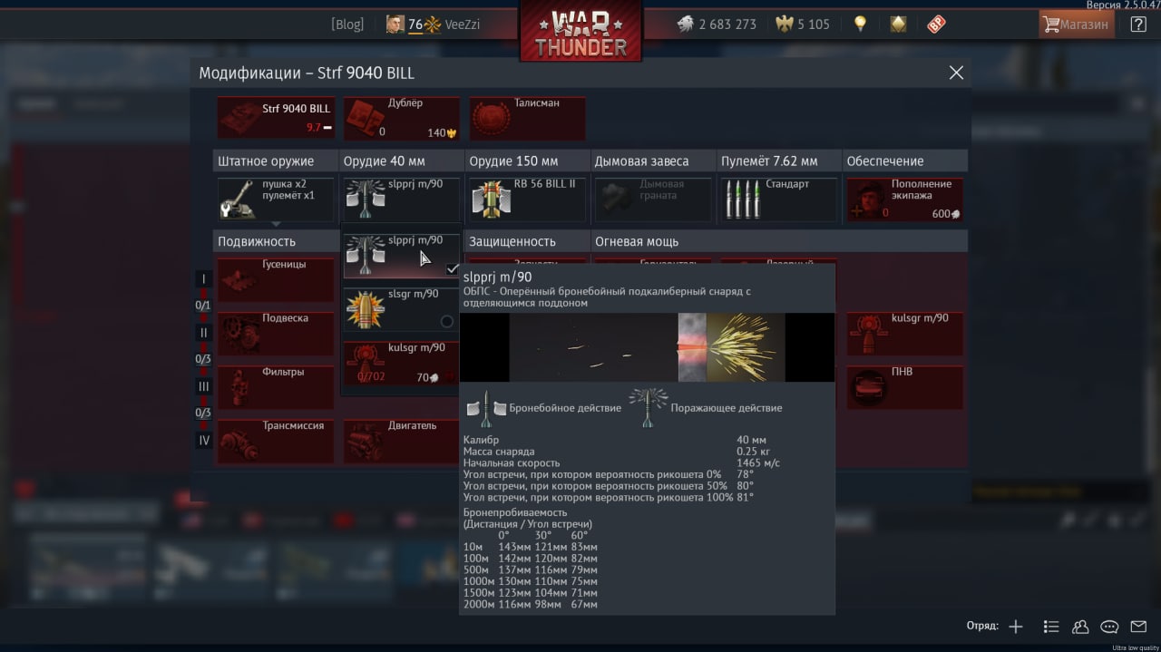Expand the пушка x2 пулемёт x1 weapon selector

[x=276, y=199]
